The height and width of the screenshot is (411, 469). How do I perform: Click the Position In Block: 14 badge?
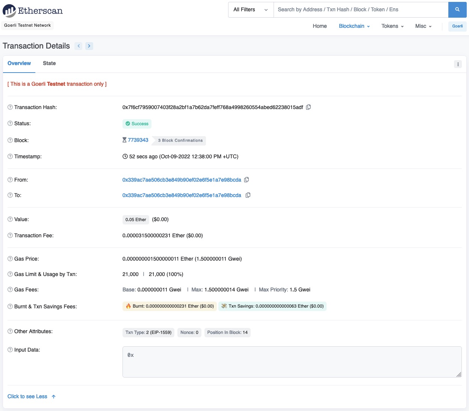227,332
